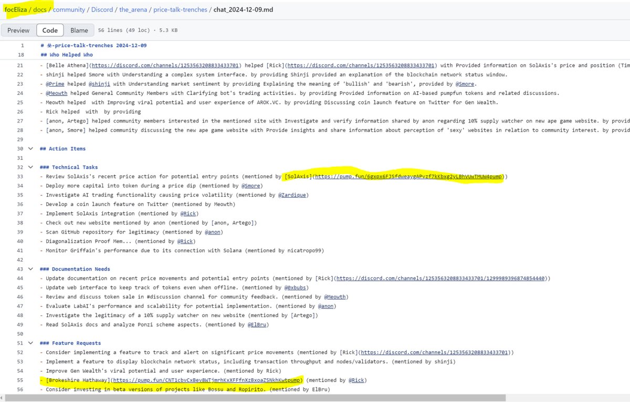Open the discord link on line 52

435,353
